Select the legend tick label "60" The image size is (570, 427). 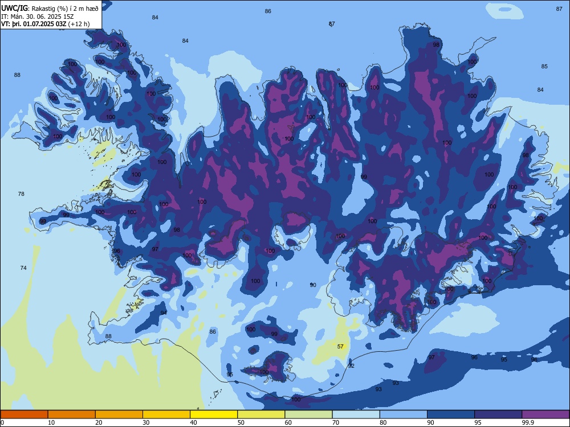(288, 422)
